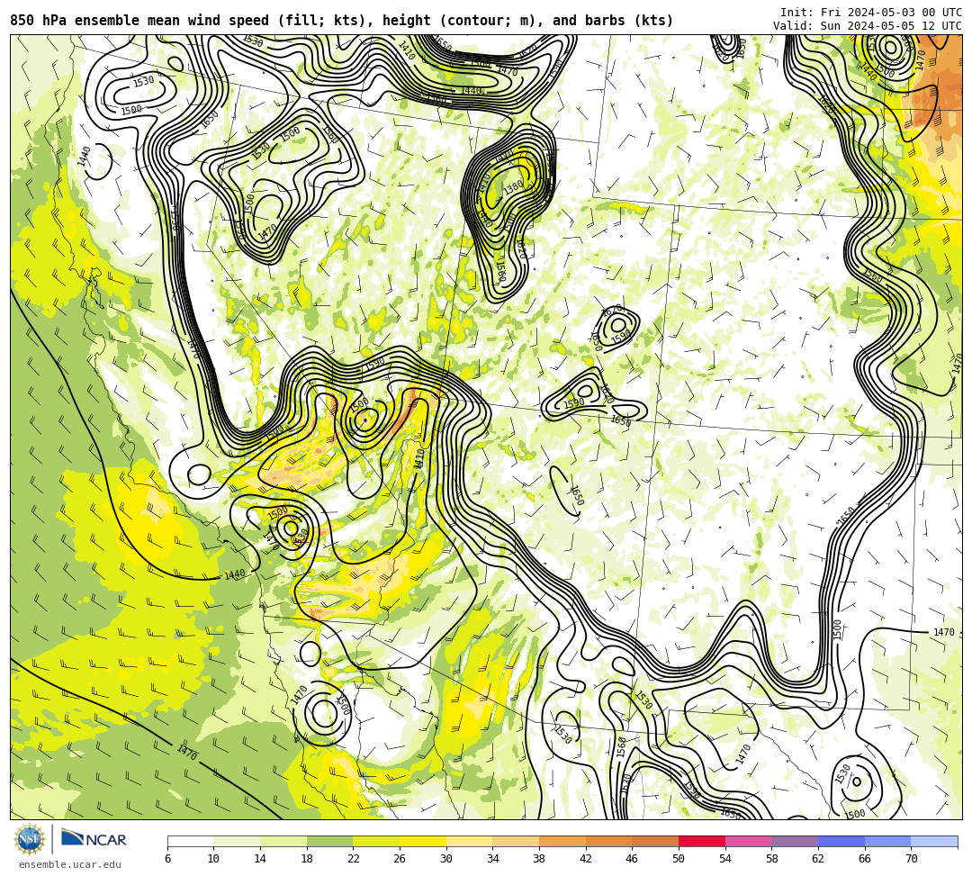The height and width of the screenshot is (876, 972).
Task: Click the colorbar tick label 14
Action: click(260, 859)
